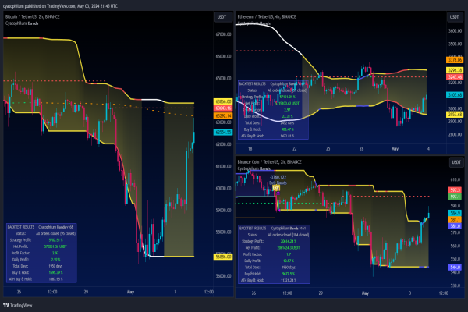Image resolution: width=468 pixels, height=312 pixels.
Task: Select the Cyatophilum Bands label on the Bitcoin chart
Action: (22, 23)
